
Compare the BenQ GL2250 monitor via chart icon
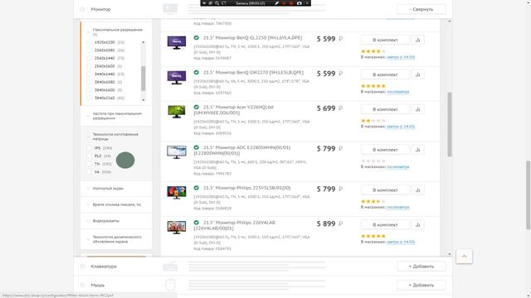(417, 40)
